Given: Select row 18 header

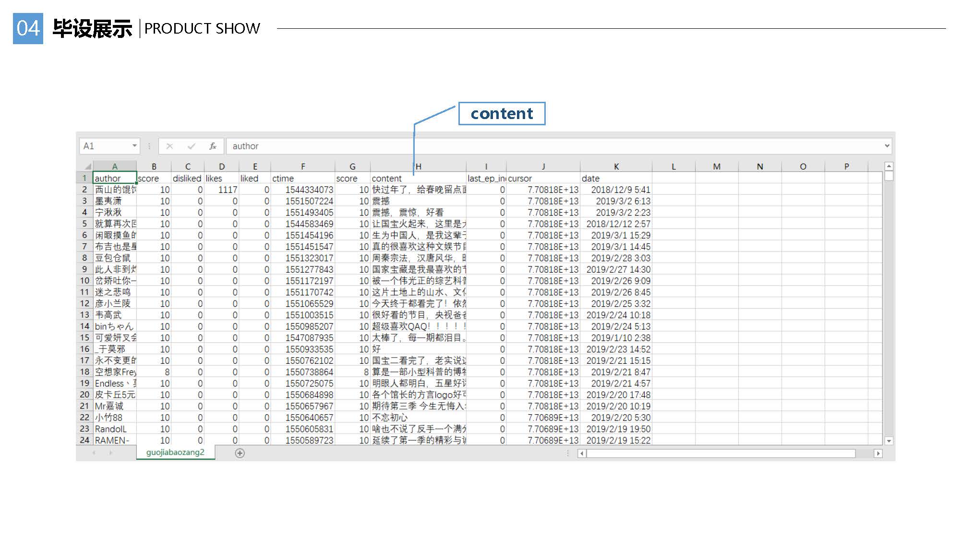Looking at the screenshot, I should [x=85, y=372].
